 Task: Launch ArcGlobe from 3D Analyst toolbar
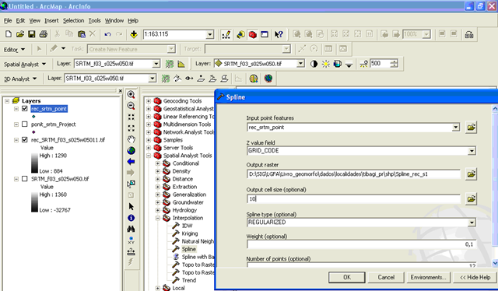coord(268,78)
